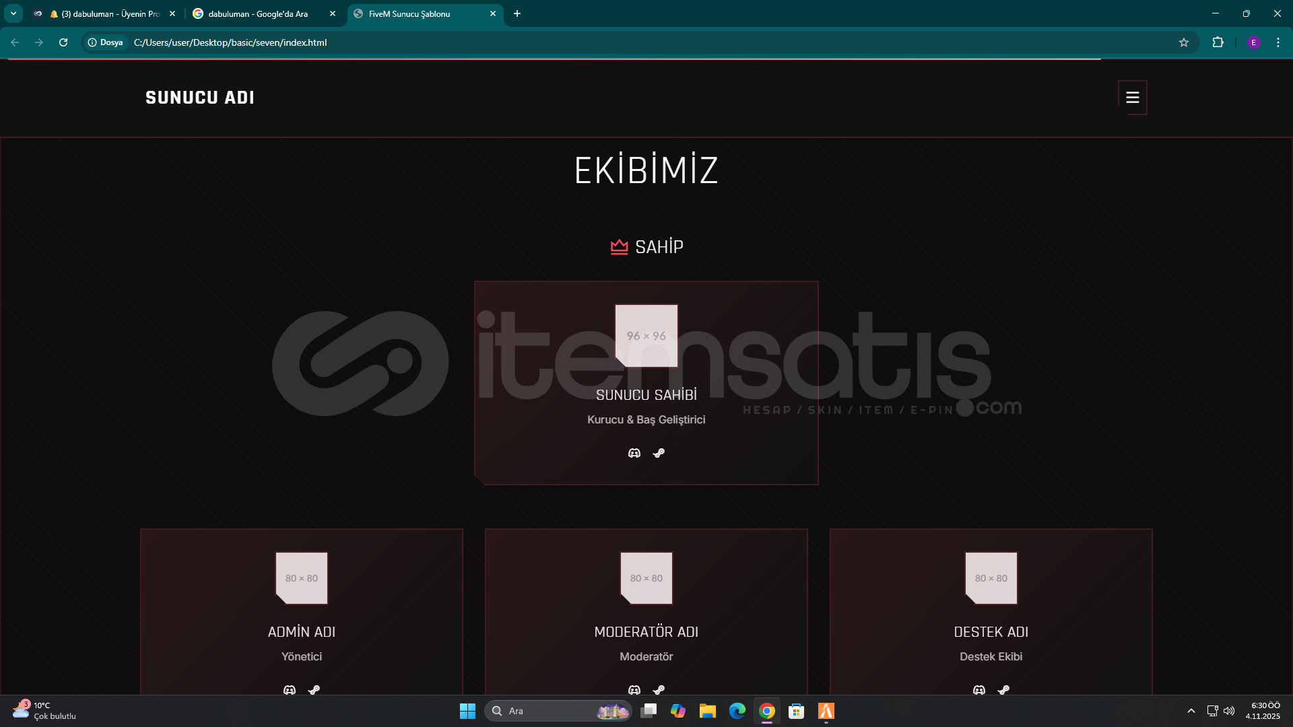Click the Steam icon under Sunucu Sahibi

pos(659,453)
